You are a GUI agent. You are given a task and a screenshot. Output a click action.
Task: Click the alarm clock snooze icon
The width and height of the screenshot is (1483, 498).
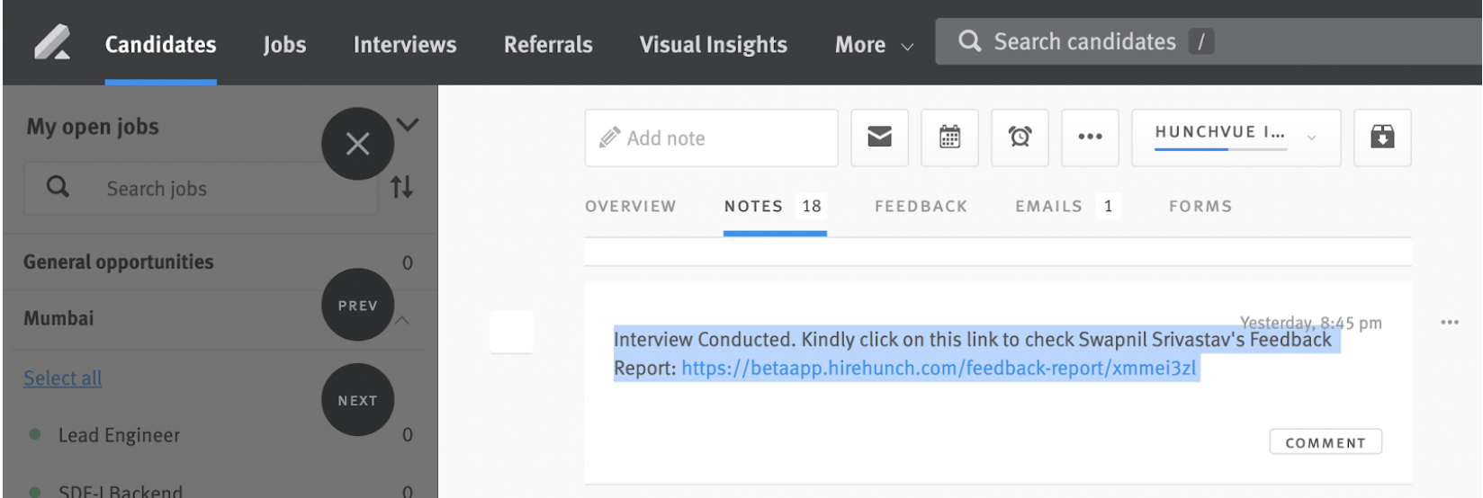(x=1020, y=138)
